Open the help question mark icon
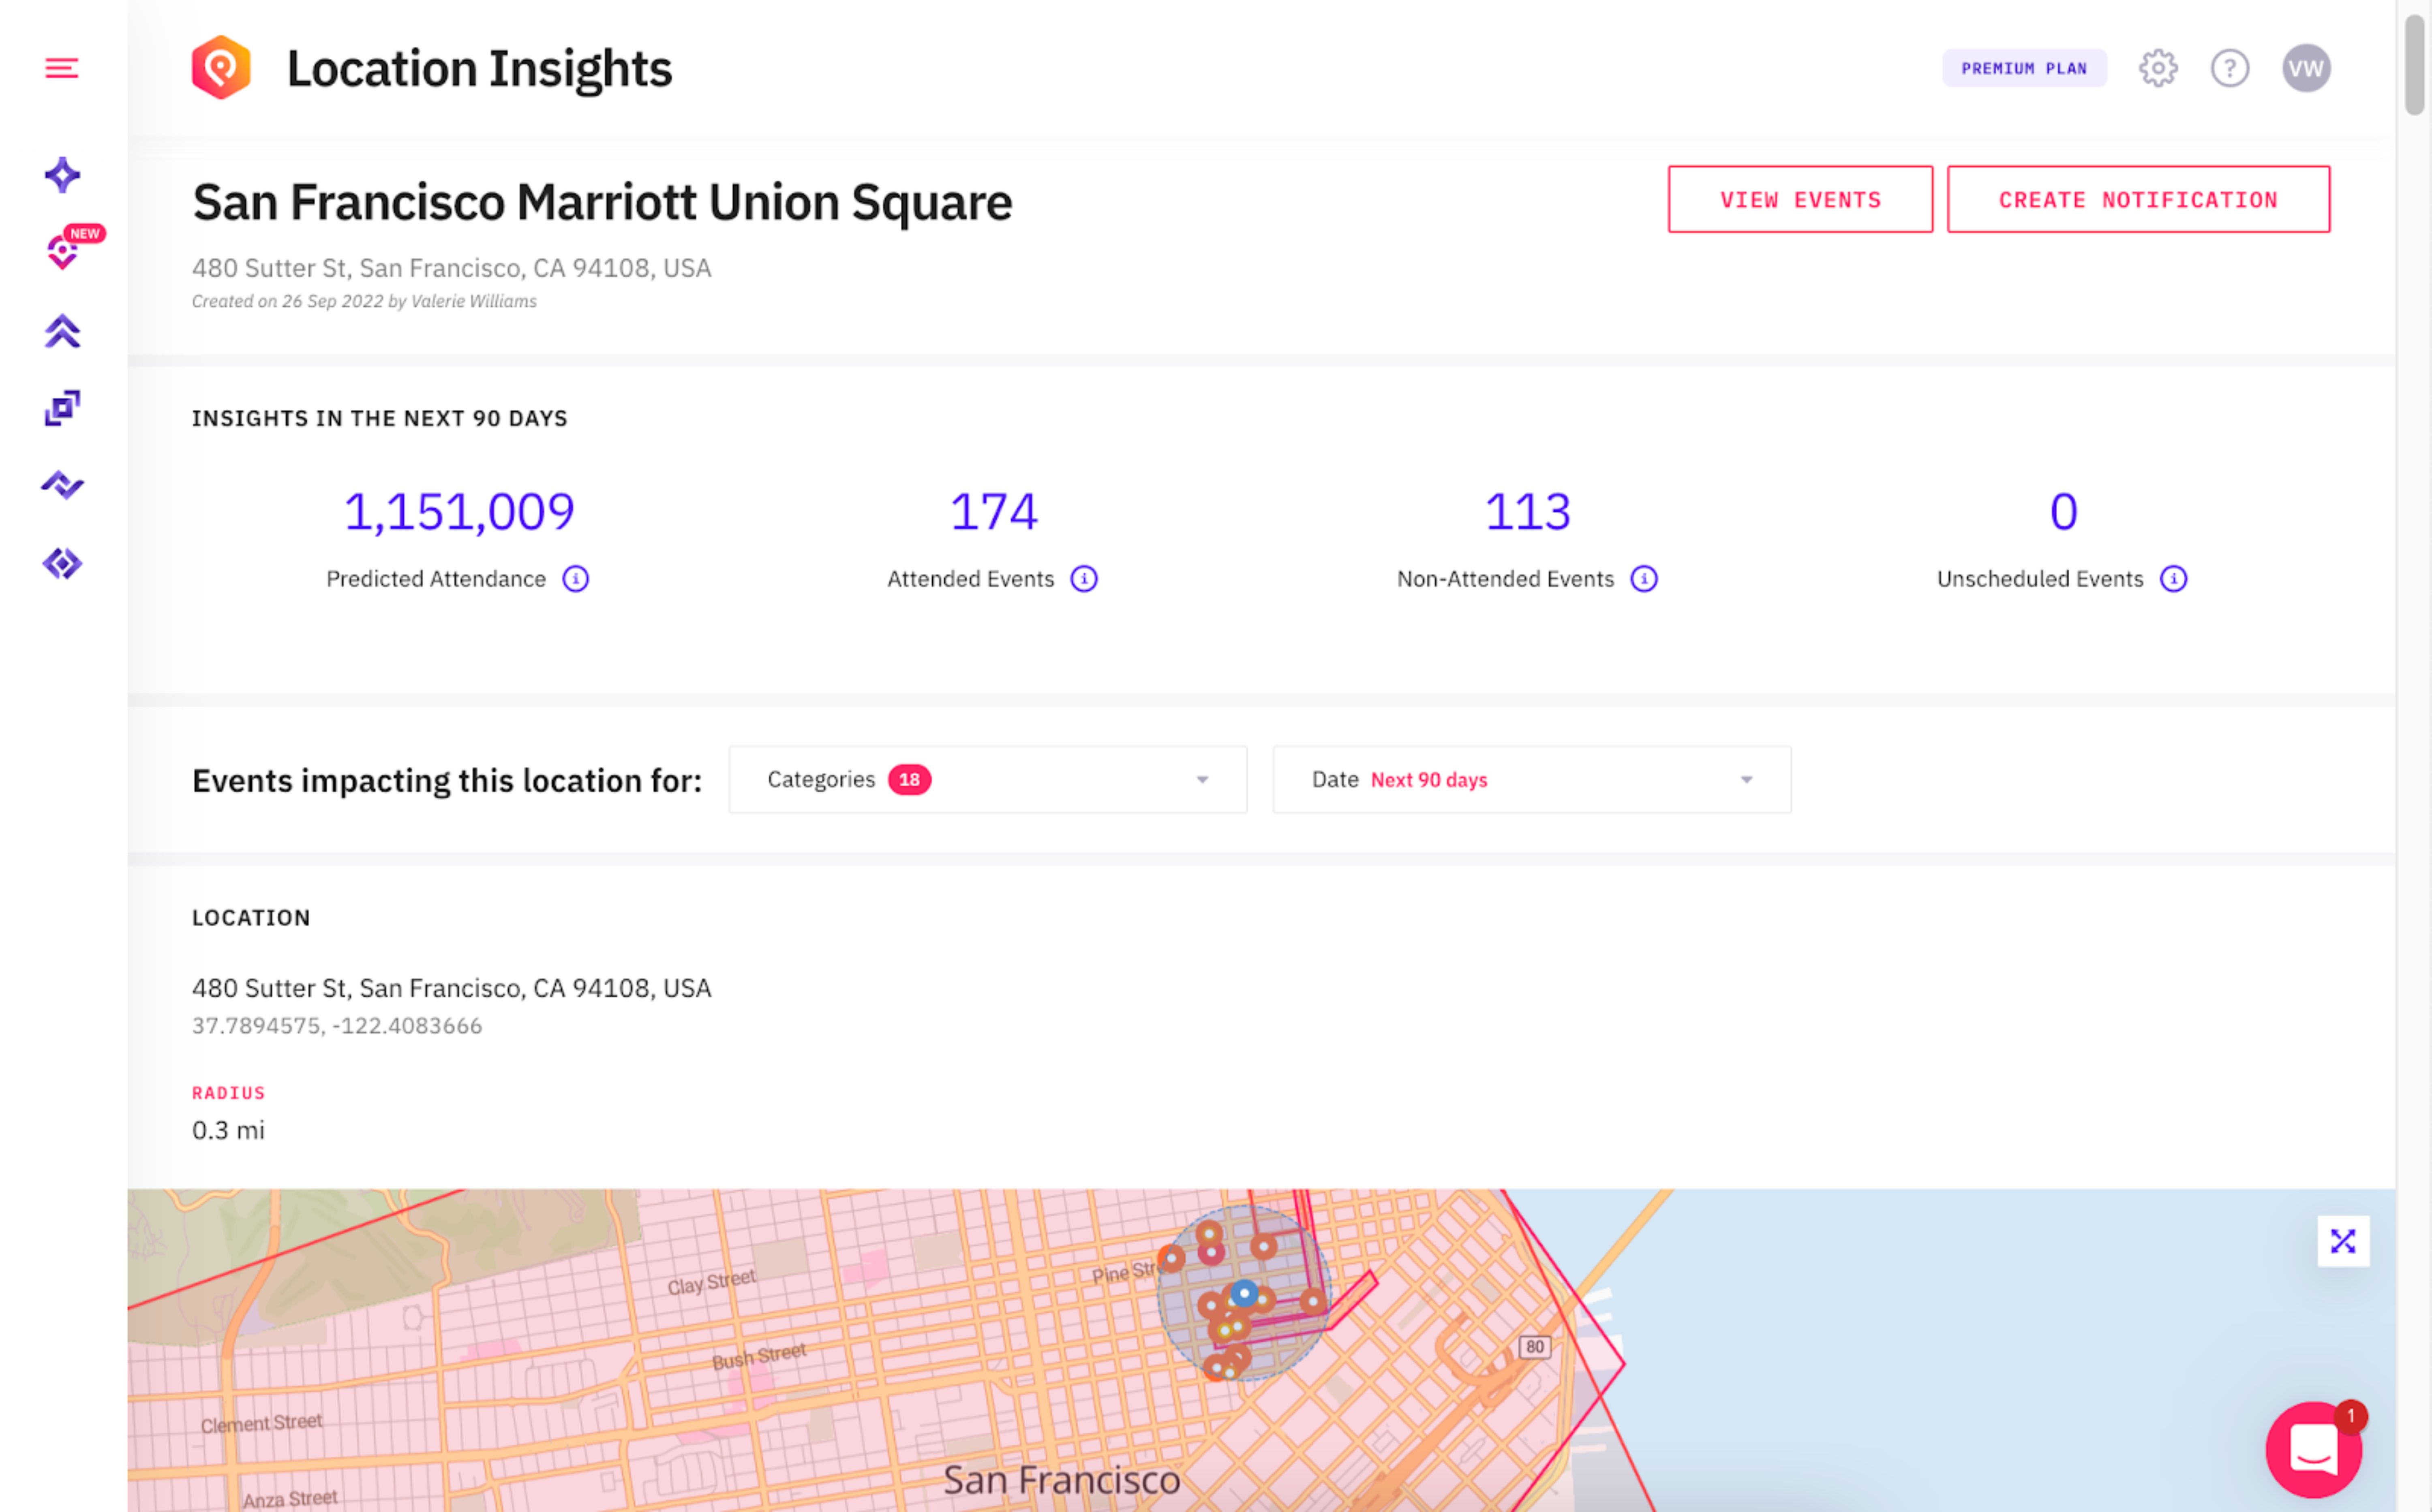The width and height of the screenshot is (2432, 1512). (x=2230, y=68)
